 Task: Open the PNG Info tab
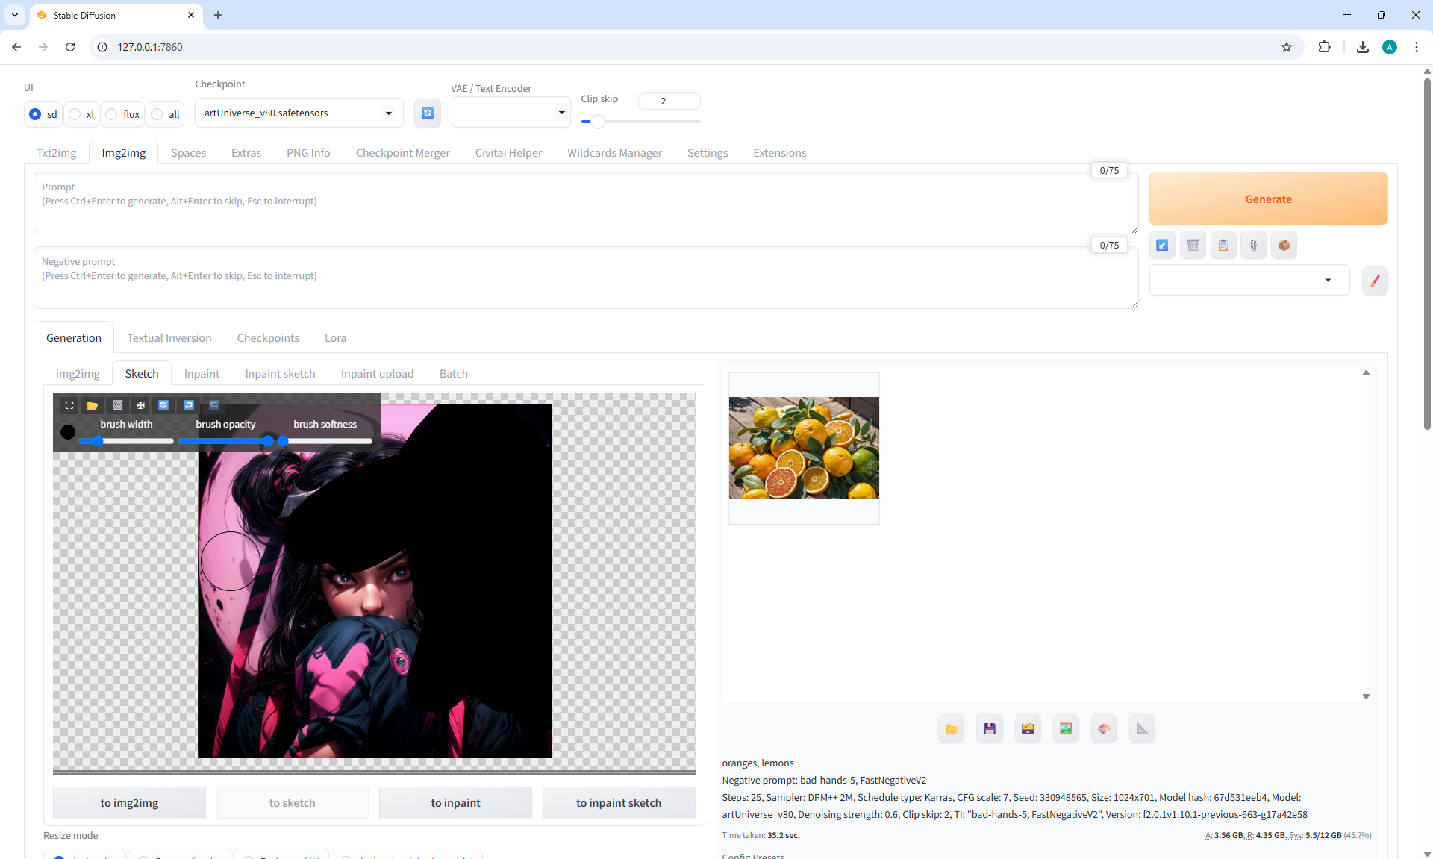click(x=308, y=153)
